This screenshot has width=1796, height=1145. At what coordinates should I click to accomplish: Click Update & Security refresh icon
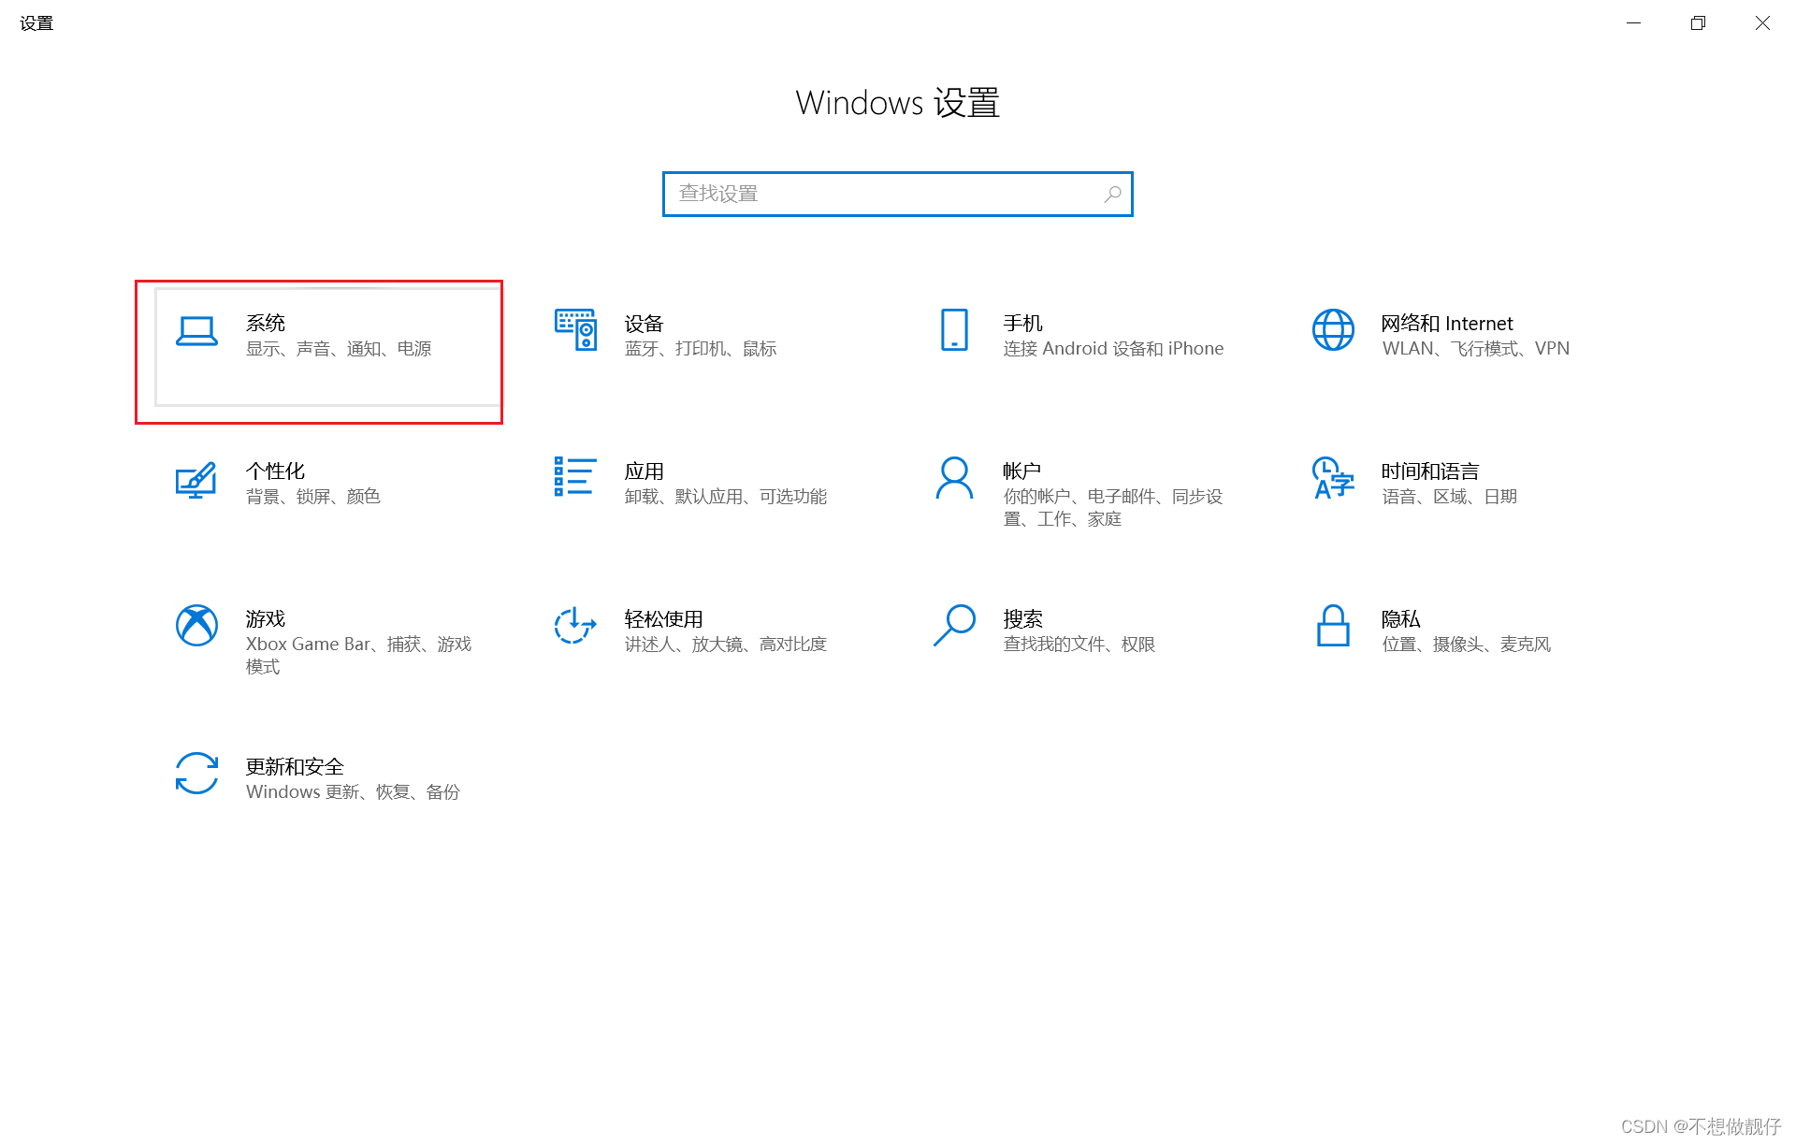coord(196,774)
